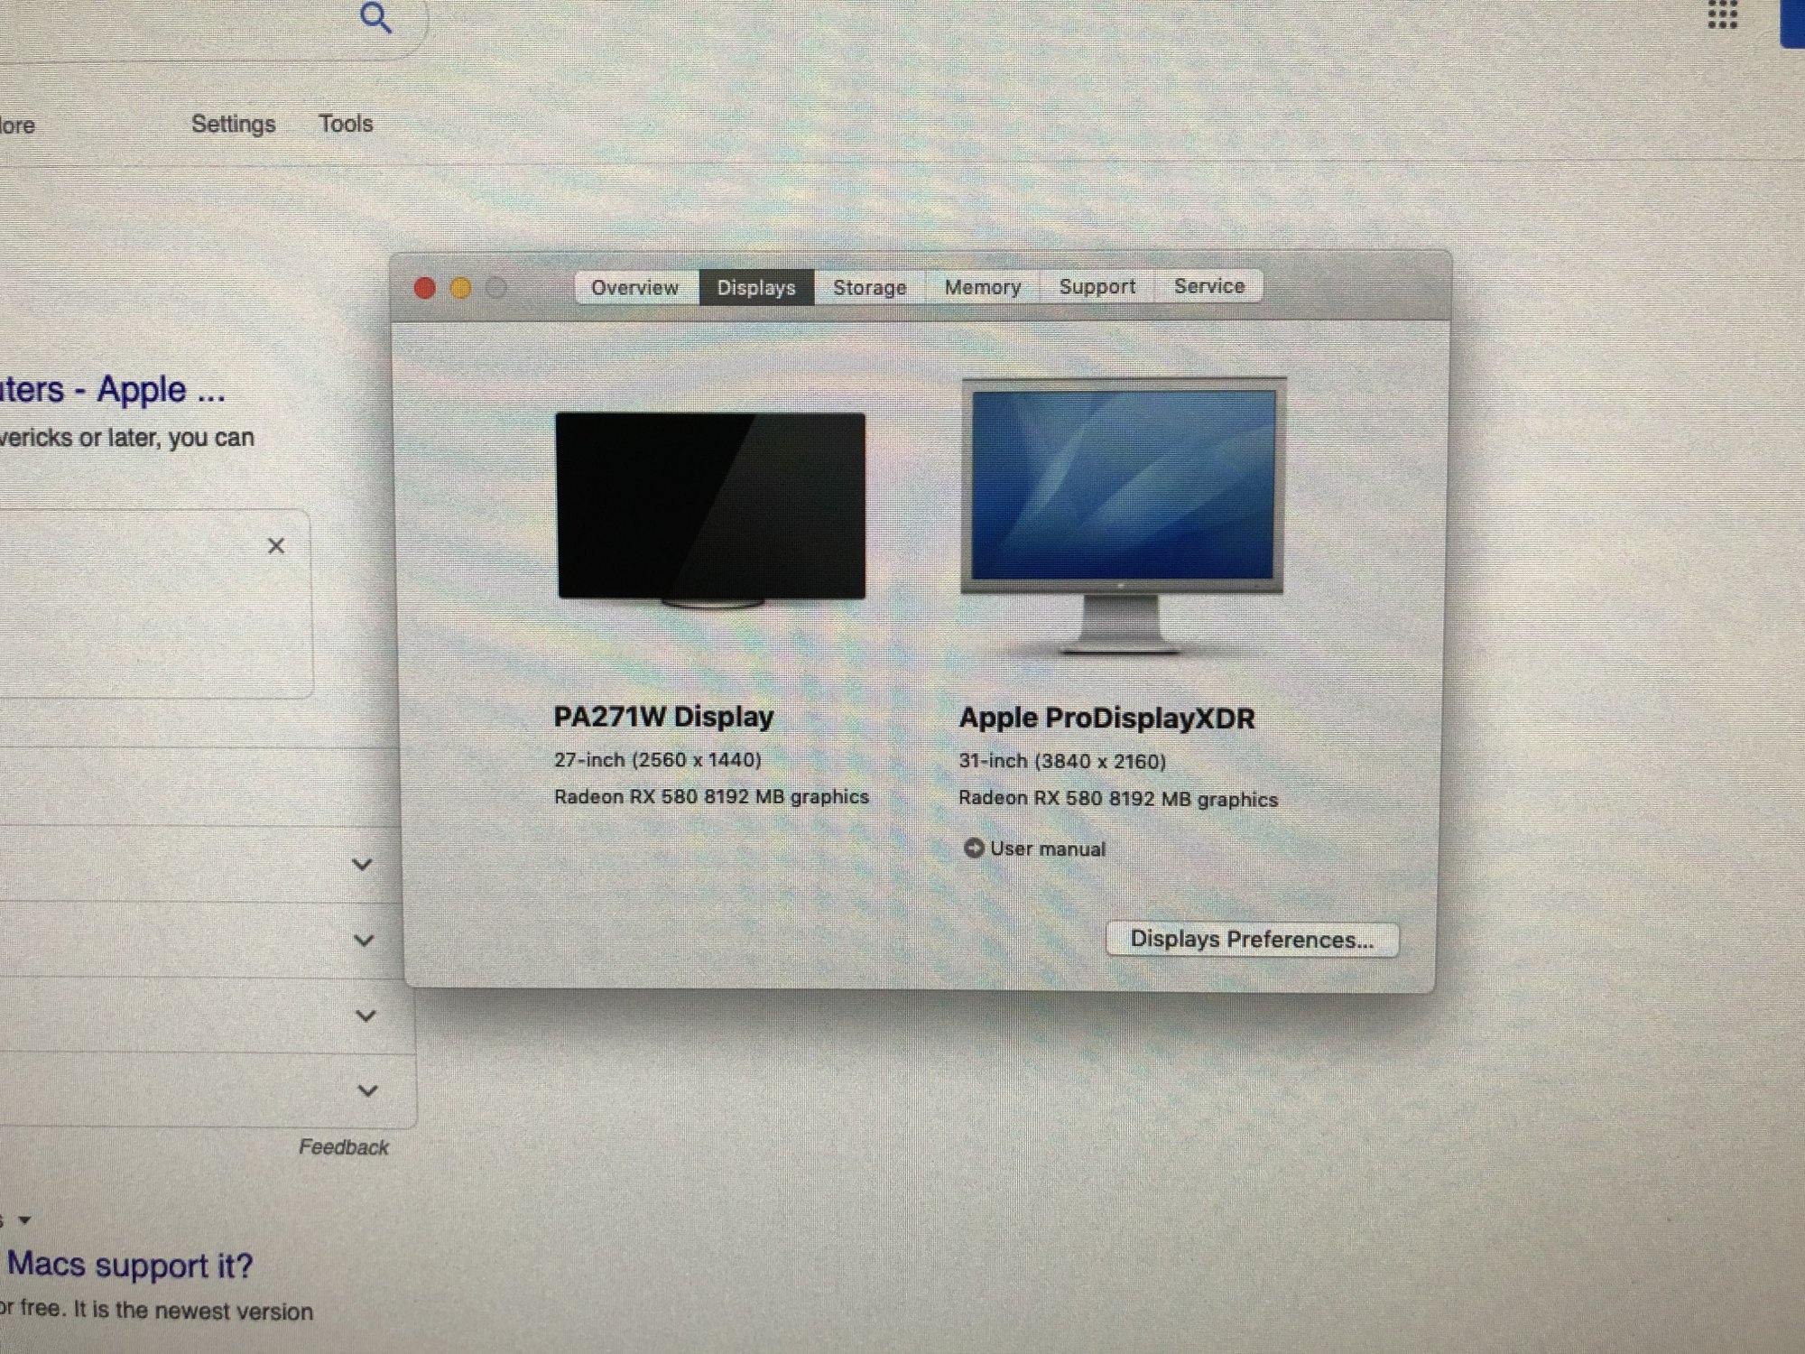Click Radeon RX 580 text under PA271W

coord(711,797)
